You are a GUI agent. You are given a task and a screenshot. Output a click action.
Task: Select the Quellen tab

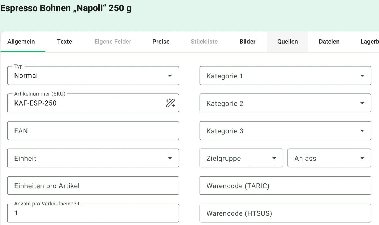(x=288, y=42)
